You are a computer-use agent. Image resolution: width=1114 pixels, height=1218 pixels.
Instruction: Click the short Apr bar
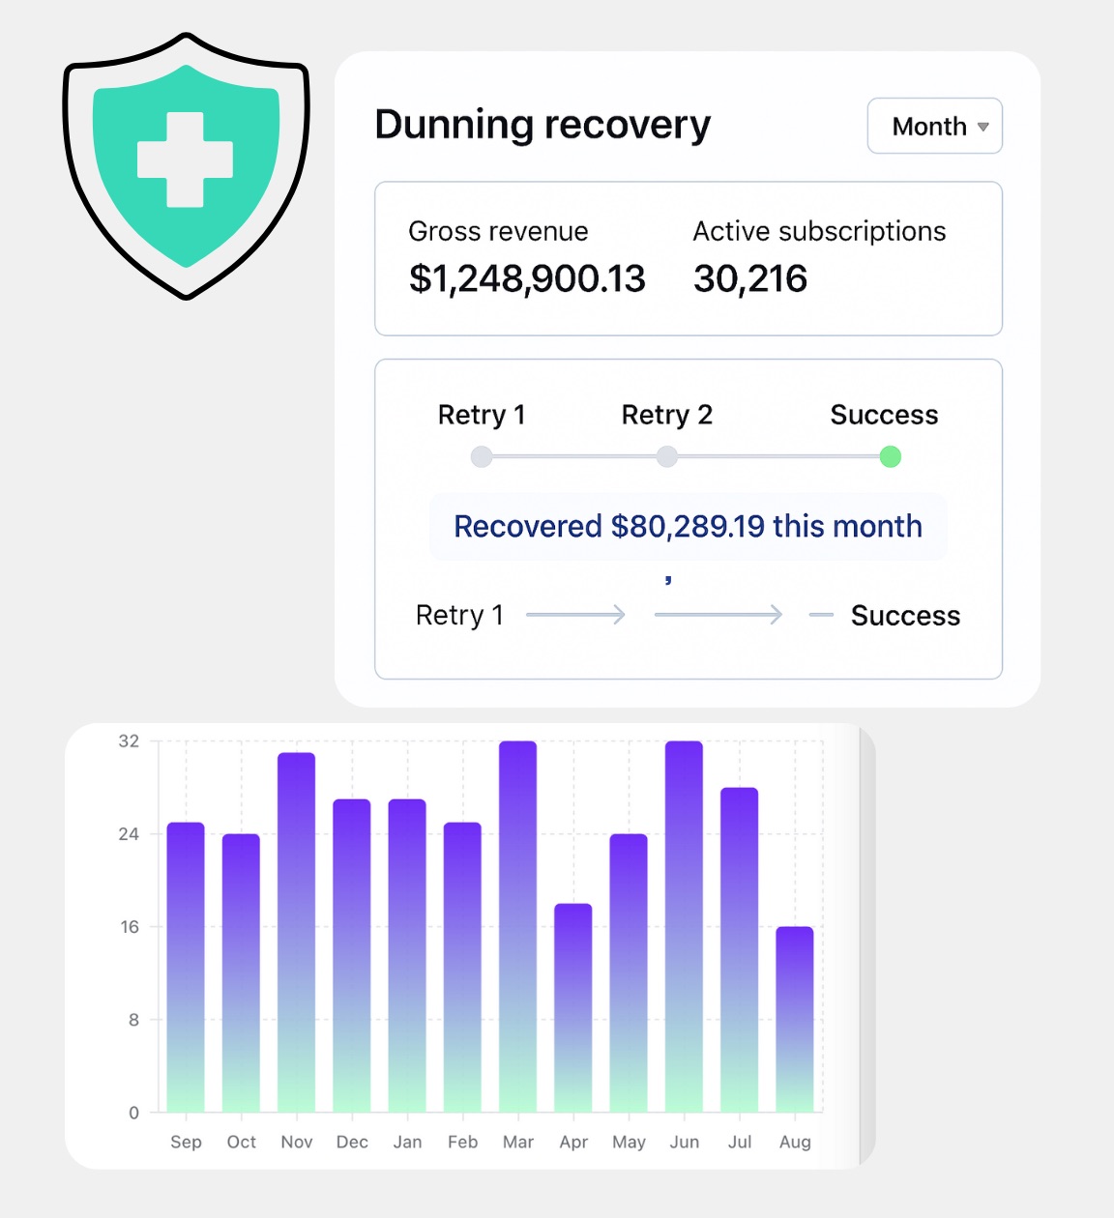(573, 1007)
